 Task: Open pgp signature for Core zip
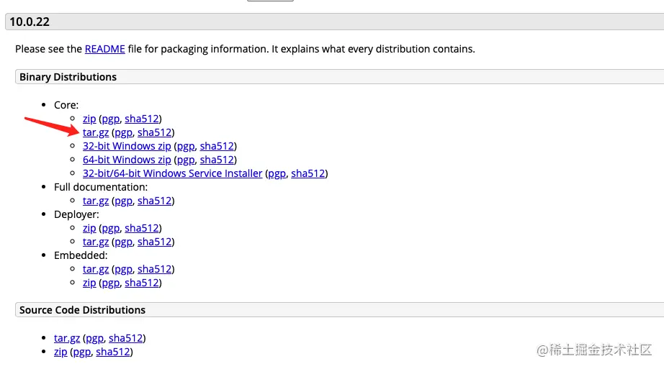click(x=110, y=119)
